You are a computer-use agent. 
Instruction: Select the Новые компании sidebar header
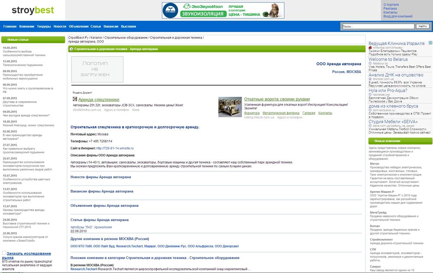(400, 141)
